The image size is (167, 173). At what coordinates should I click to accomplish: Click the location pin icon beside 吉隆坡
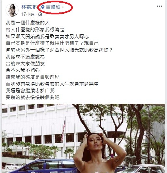(43, 7)
